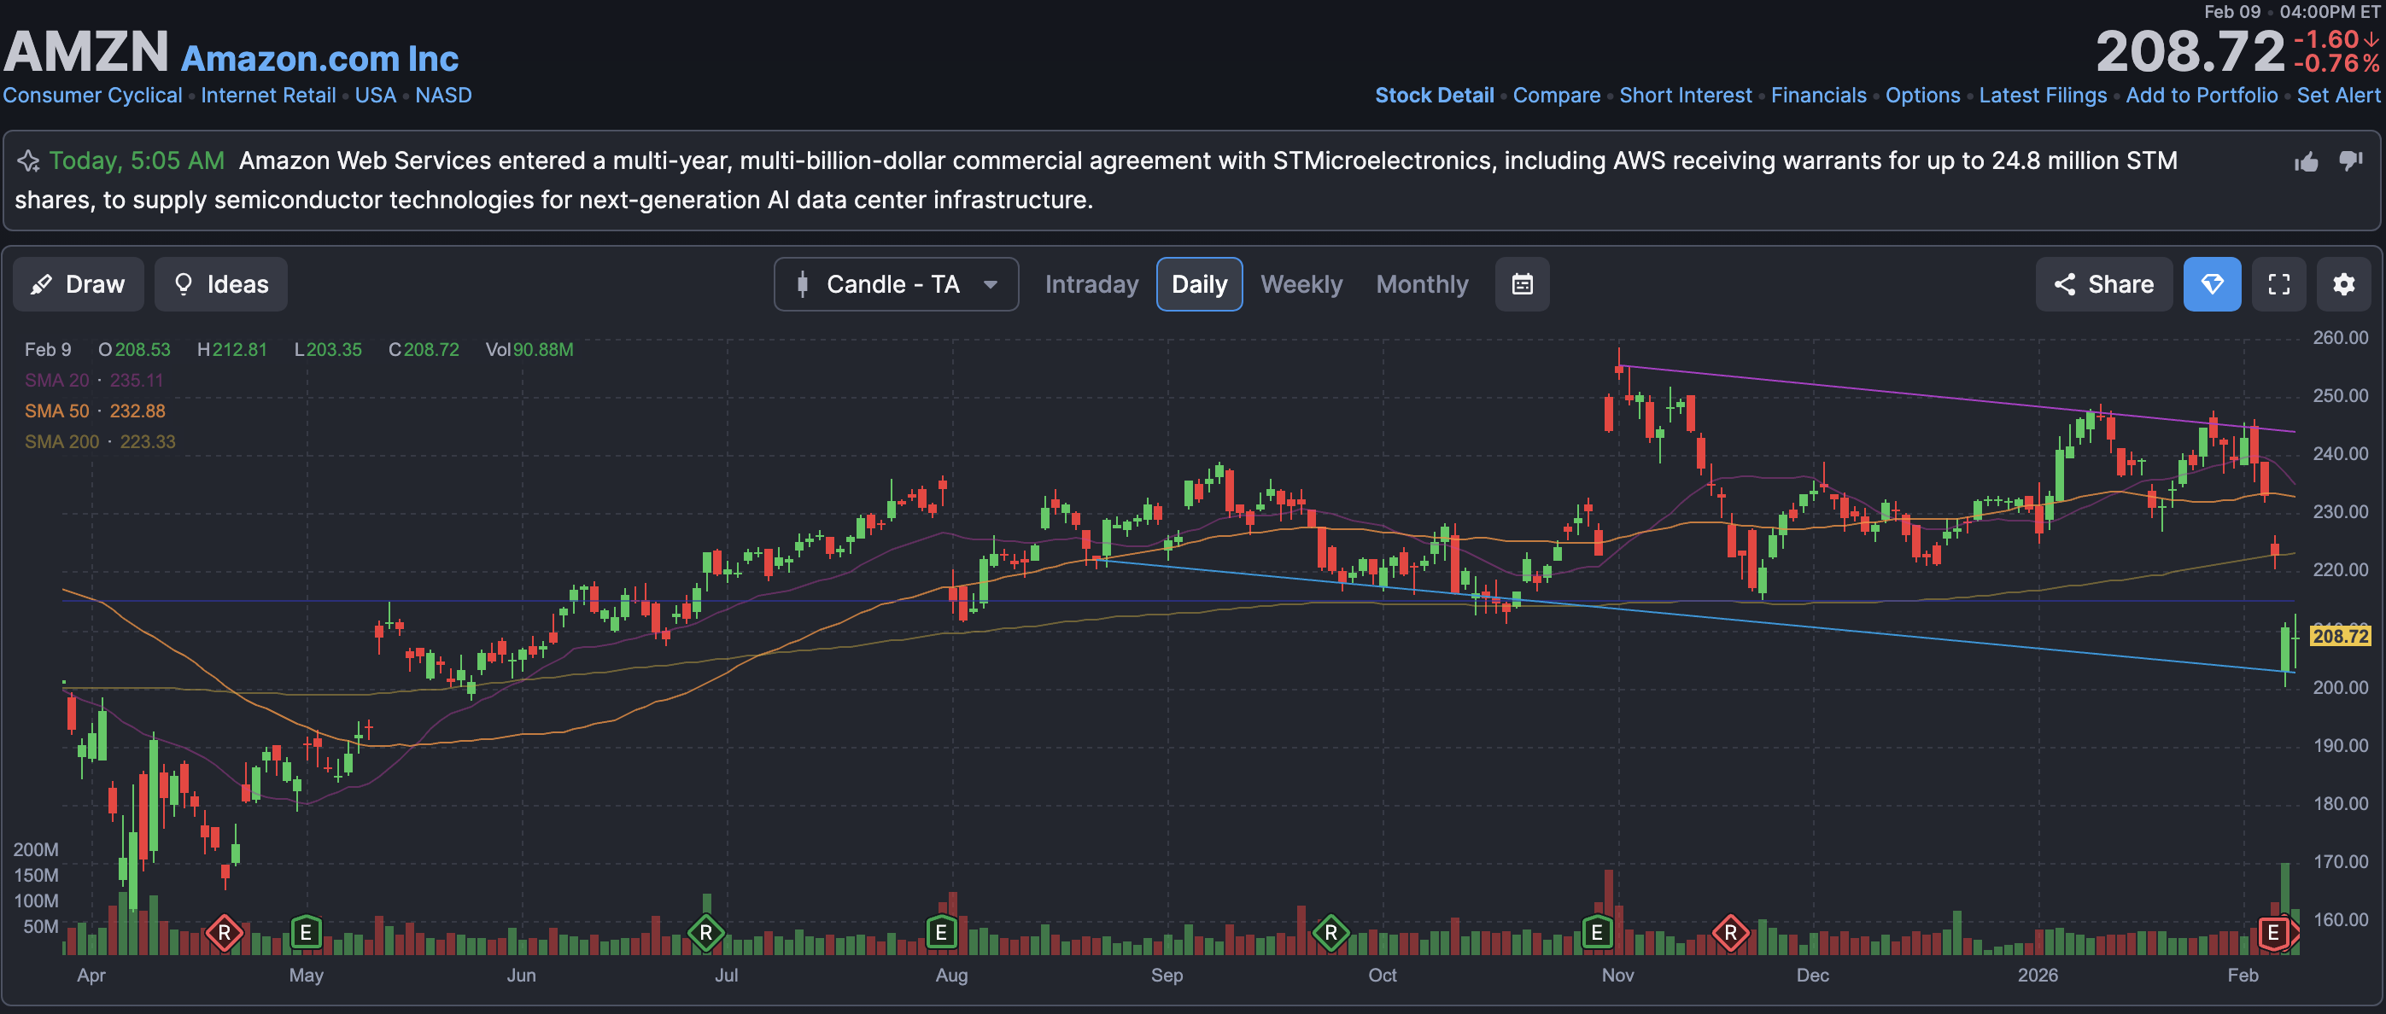Switch to Weekly timeframe
The height and width of the screenshot is (1014, 2386).
1301,284
